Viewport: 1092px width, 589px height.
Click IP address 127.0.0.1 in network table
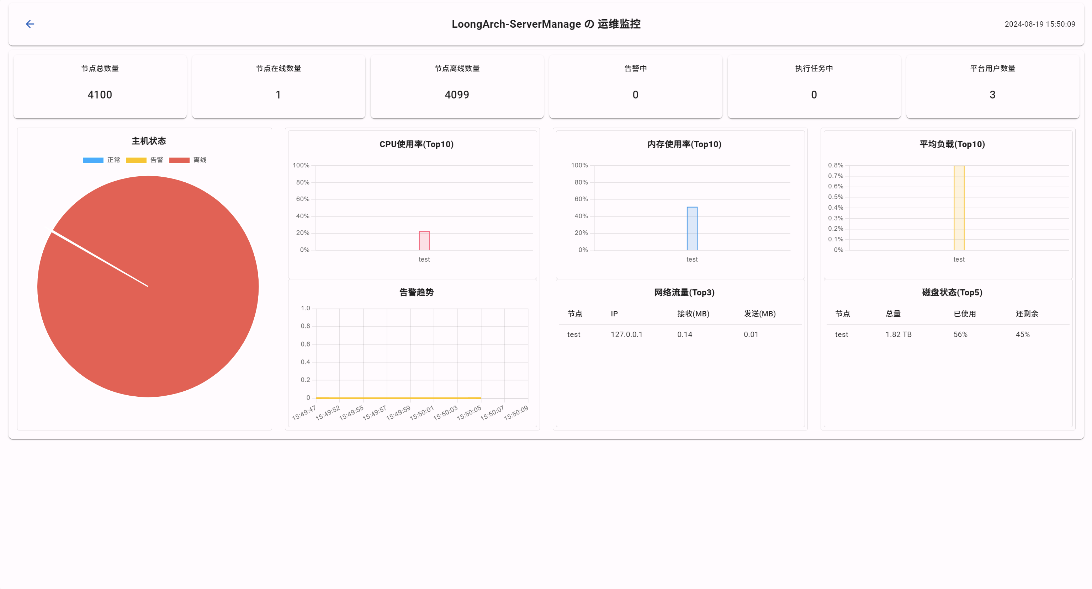point(626,334)
